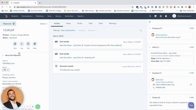Viewport: 196px width, 110px height.
Task: Click View details on deal activity
Action: (x=115, y=46)
